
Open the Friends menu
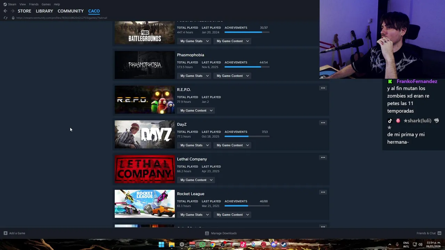pyautogui.click(x=34, y=4)
